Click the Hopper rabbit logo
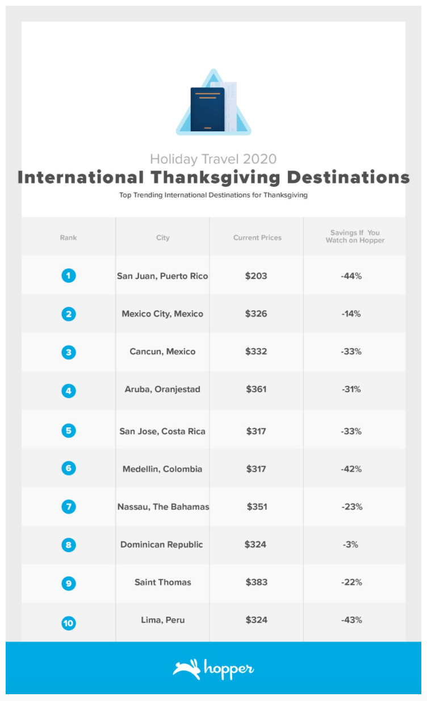Viewport: 427px width, 701px height. 186,670
